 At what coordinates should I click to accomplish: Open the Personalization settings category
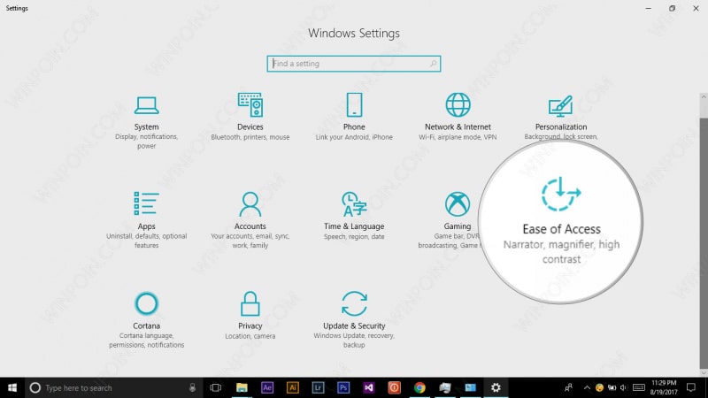[x=561, y=118]
